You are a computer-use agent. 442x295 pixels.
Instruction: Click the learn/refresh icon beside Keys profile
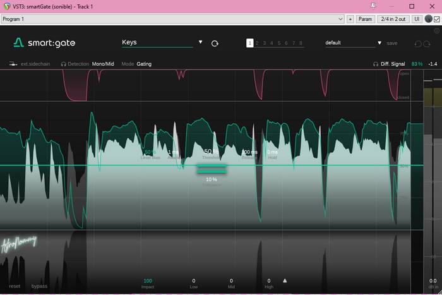215,44
